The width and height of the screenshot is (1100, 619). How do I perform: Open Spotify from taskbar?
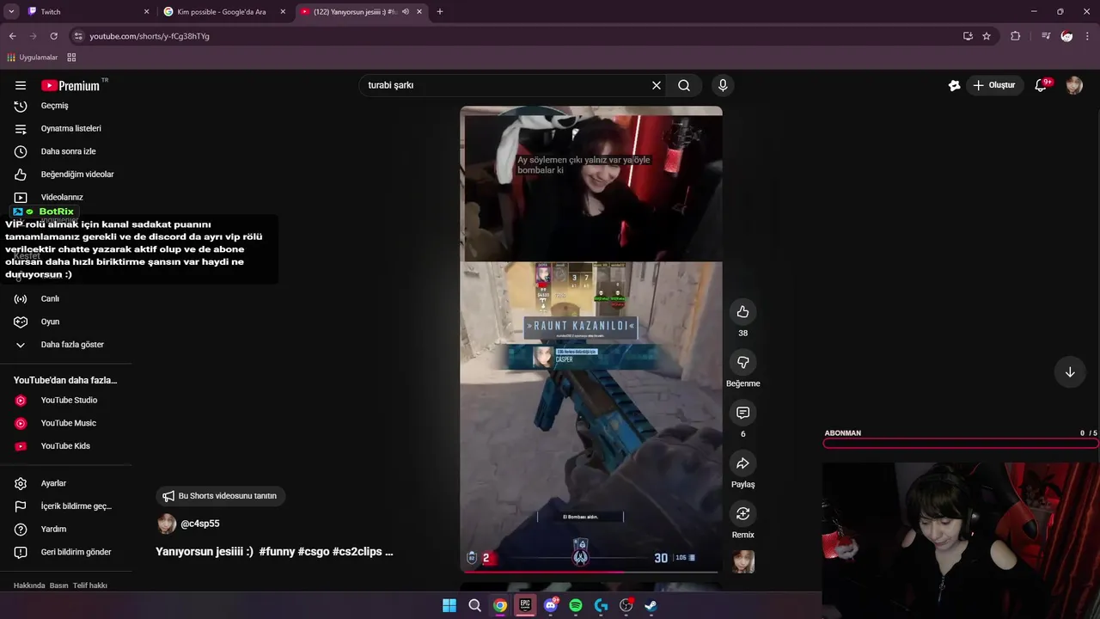[x=576, y=605]
